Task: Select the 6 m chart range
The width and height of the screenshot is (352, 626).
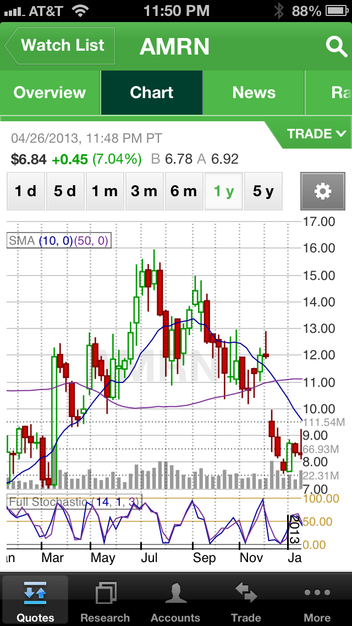Action: pos(184,191)
